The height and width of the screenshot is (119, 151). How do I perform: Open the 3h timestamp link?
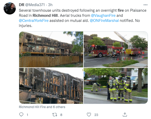(x=50, y=5)
